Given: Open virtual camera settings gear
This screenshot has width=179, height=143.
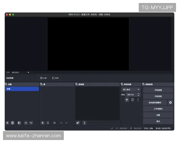Looking at the screenshot, I should coord(170,102).
